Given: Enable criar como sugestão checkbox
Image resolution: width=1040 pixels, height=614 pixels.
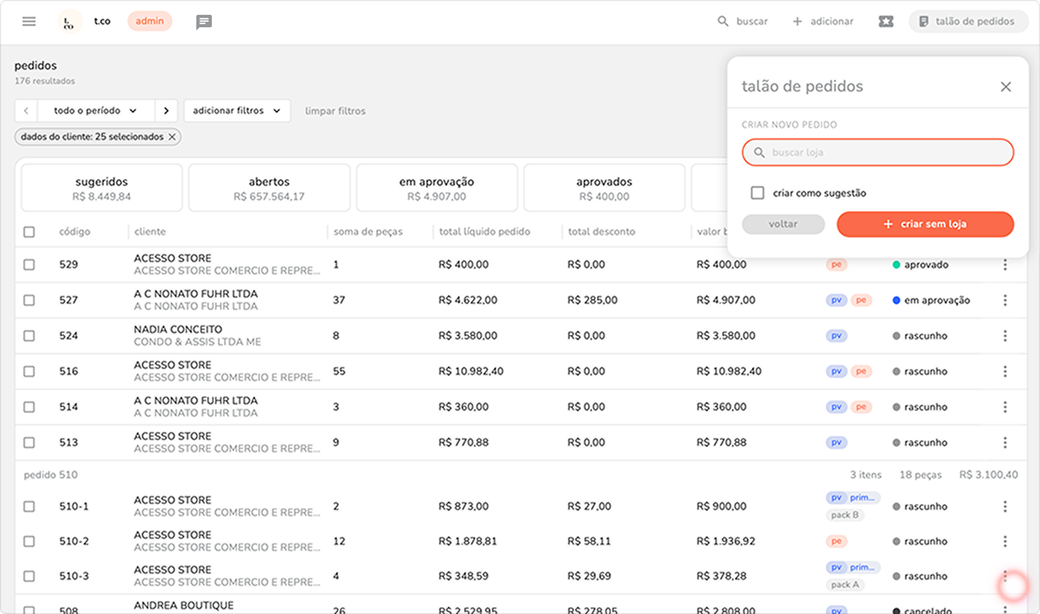Looking at the screenshot, I should point(757,193).
